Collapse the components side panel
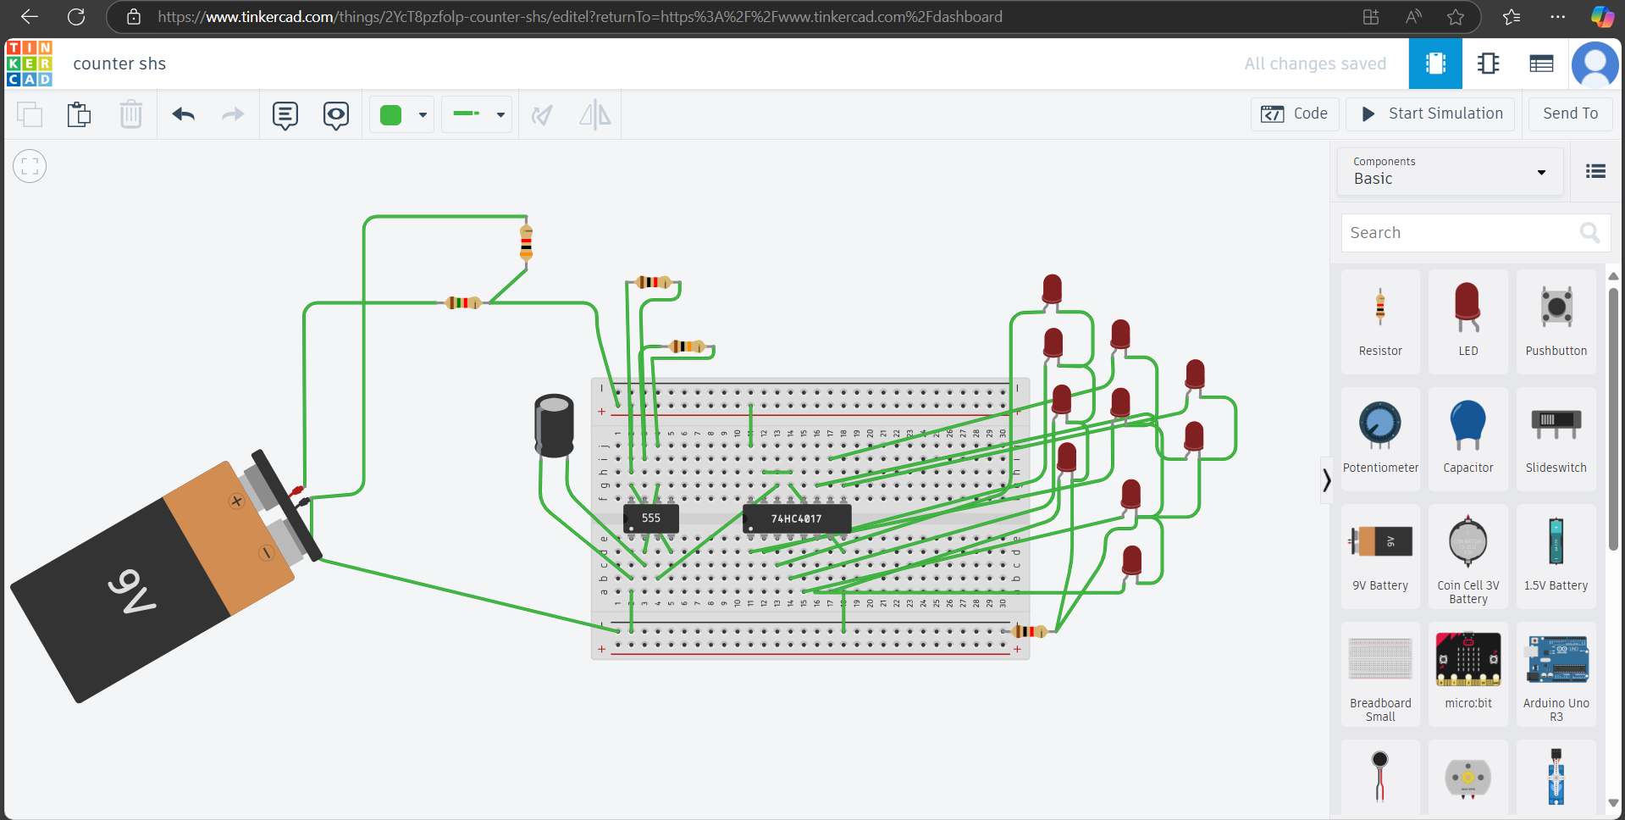 [x=1326, y=479]
